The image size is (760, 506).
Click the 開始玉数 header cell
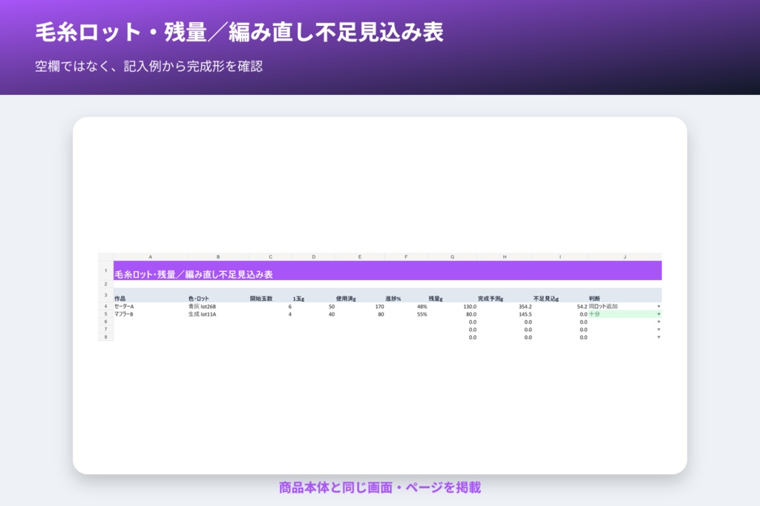[x=270, y=295]
